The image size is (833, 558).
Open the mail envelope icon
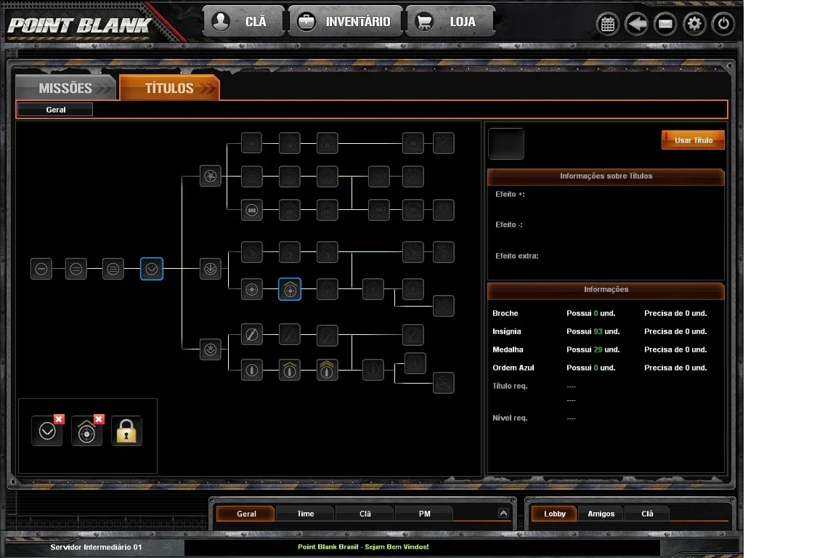click(x=665, y=24)
